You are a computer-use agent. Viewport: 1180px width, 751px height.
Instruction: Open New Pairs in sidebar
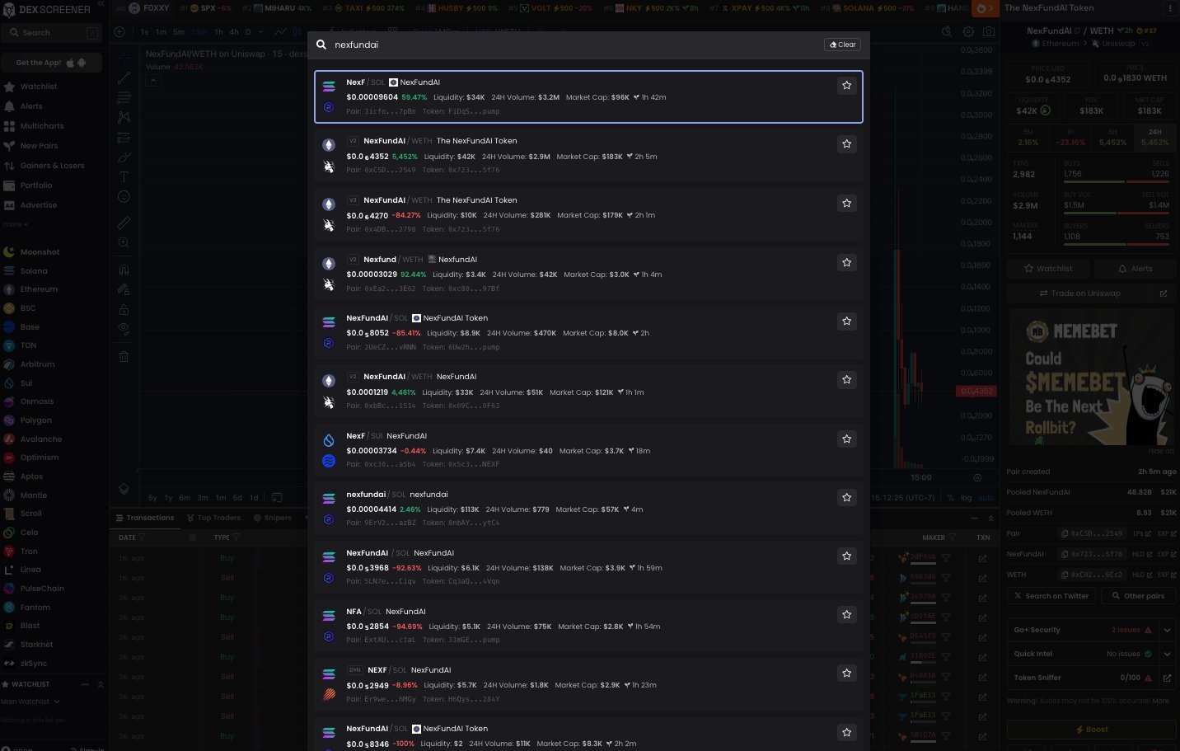coord(39,146)
